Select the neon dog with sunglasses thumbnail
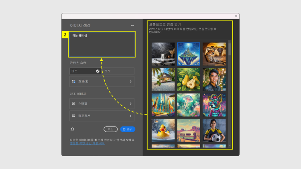301x169 pixels. [214, 105]
